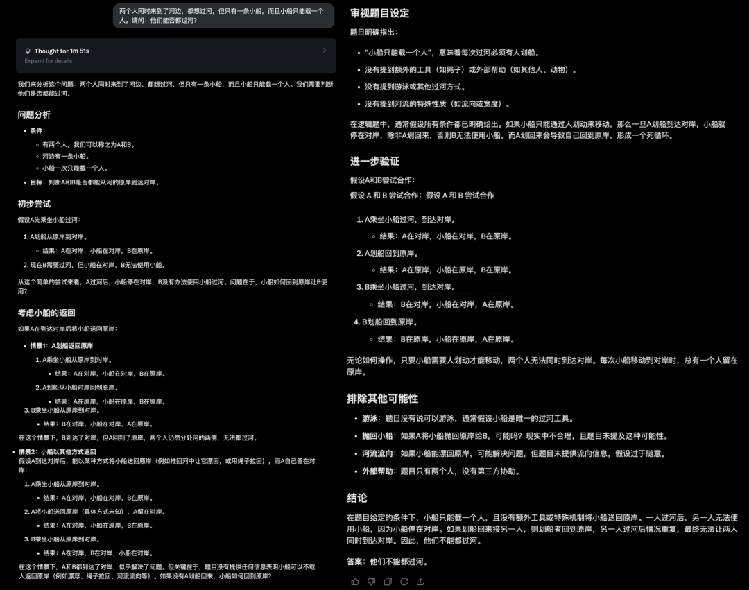749x590 pixels.
Task: Expand the thought panel using the right chevron
Action: [325, 50]
